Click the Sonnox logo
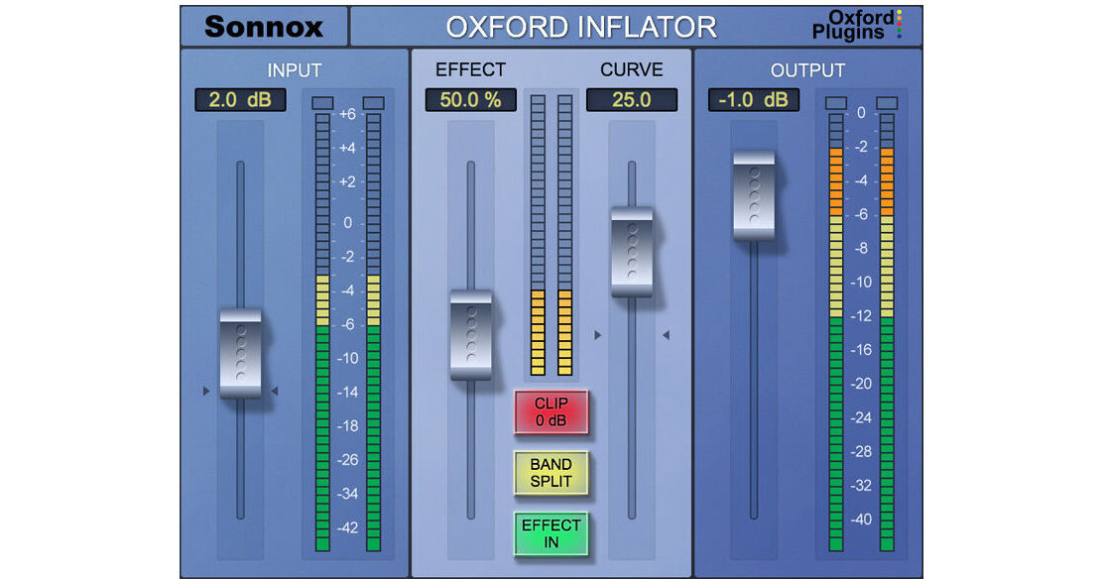 [264, 27]
